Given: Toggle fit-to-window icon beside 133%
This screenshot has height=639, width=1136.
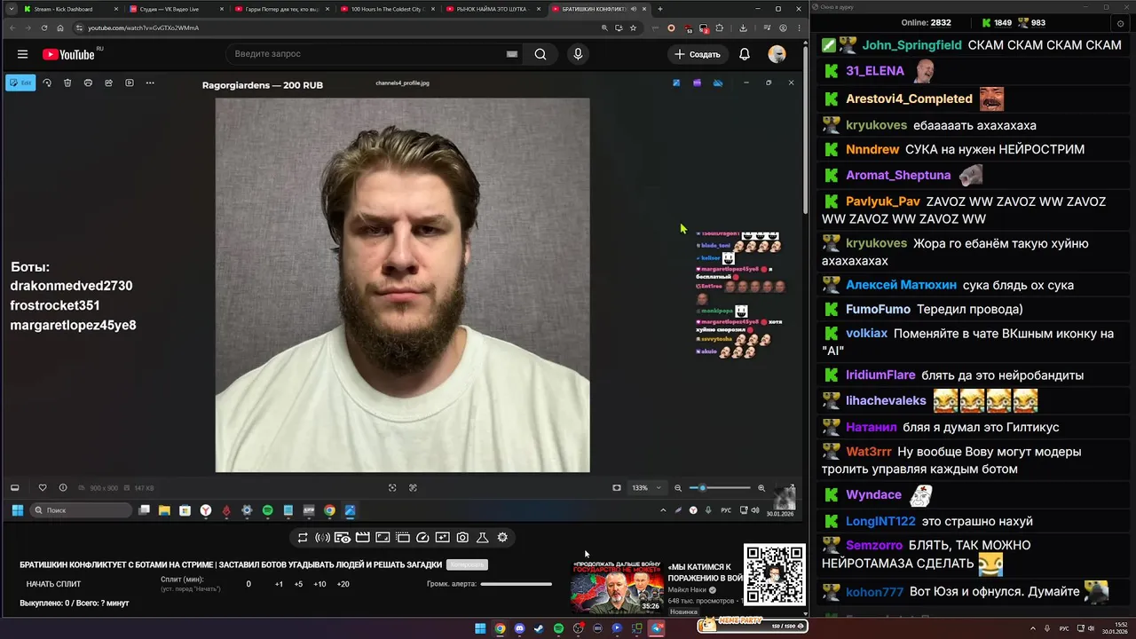Looking at the screenshot, I should 617,487.
